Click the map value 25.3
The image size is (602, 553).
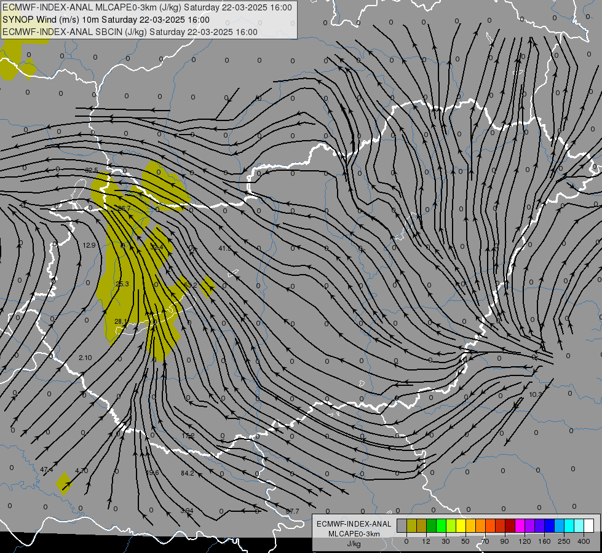122,284
